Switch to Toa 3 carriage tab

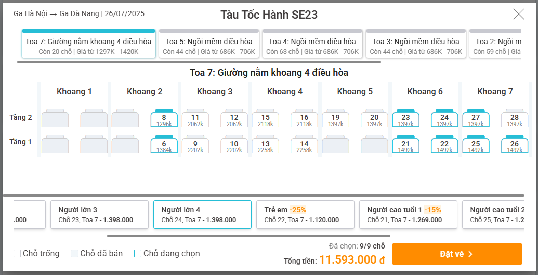pyautogui.click(x=415, y=44)
